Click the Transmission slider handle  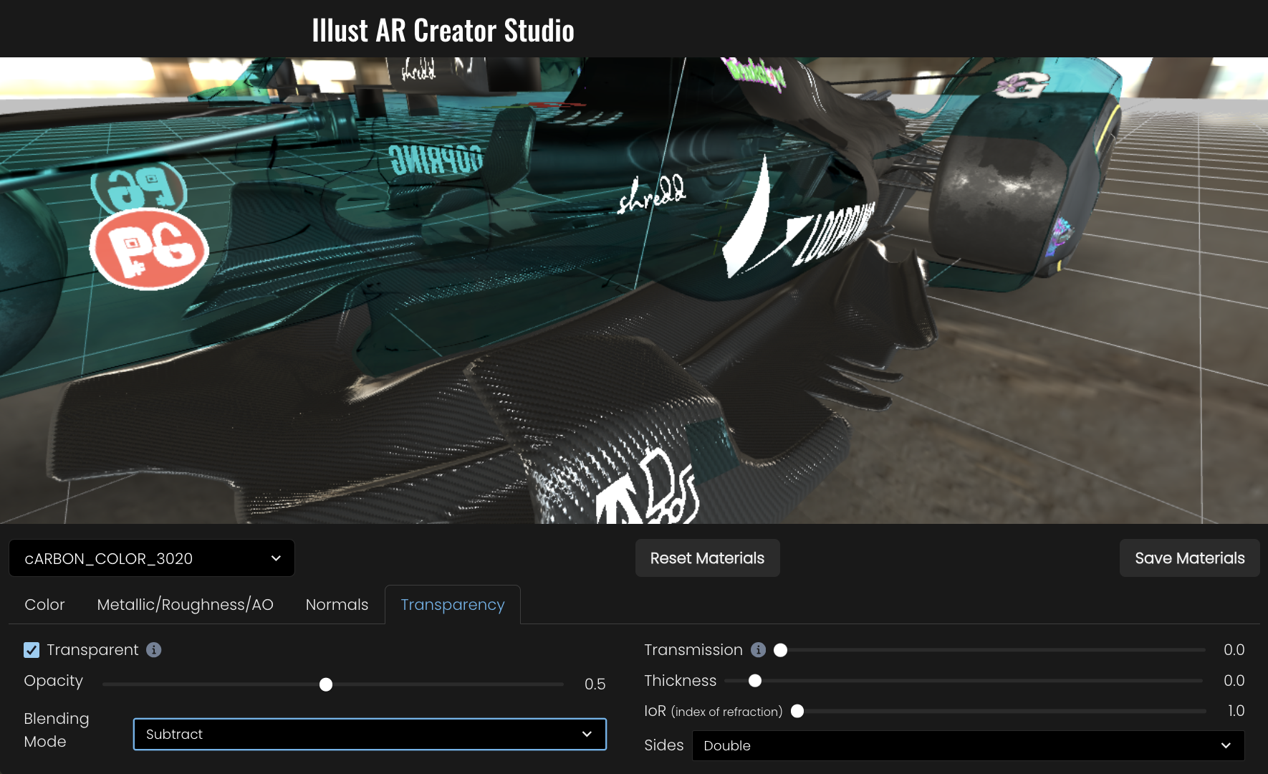tap(781, 650)
